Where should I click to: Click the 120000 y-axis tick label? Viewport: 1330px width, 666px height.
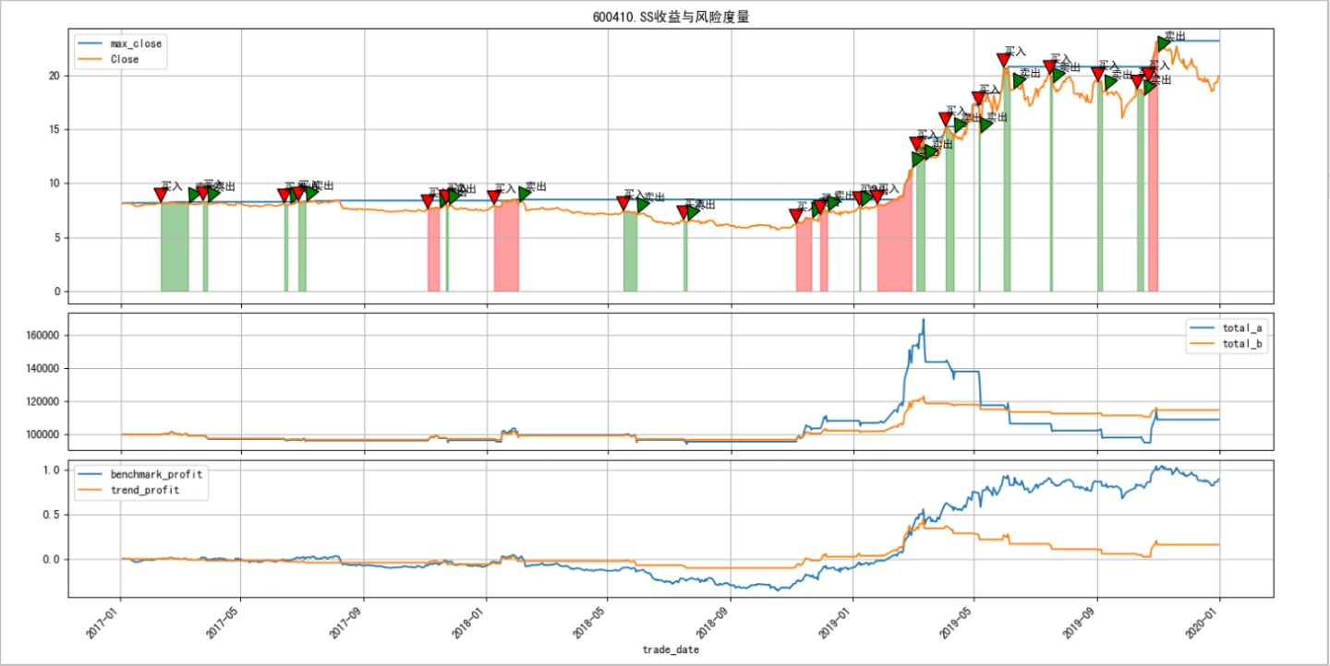(x=42, y=402)
